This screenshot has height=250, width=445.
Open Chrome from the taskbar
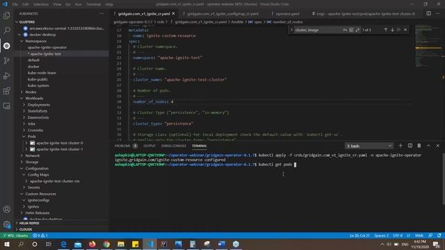pos(106,244)
